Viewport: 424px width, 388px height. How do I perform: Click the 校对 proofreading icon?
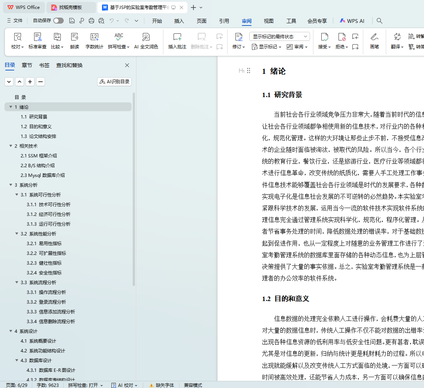click(x=18, y=37)
